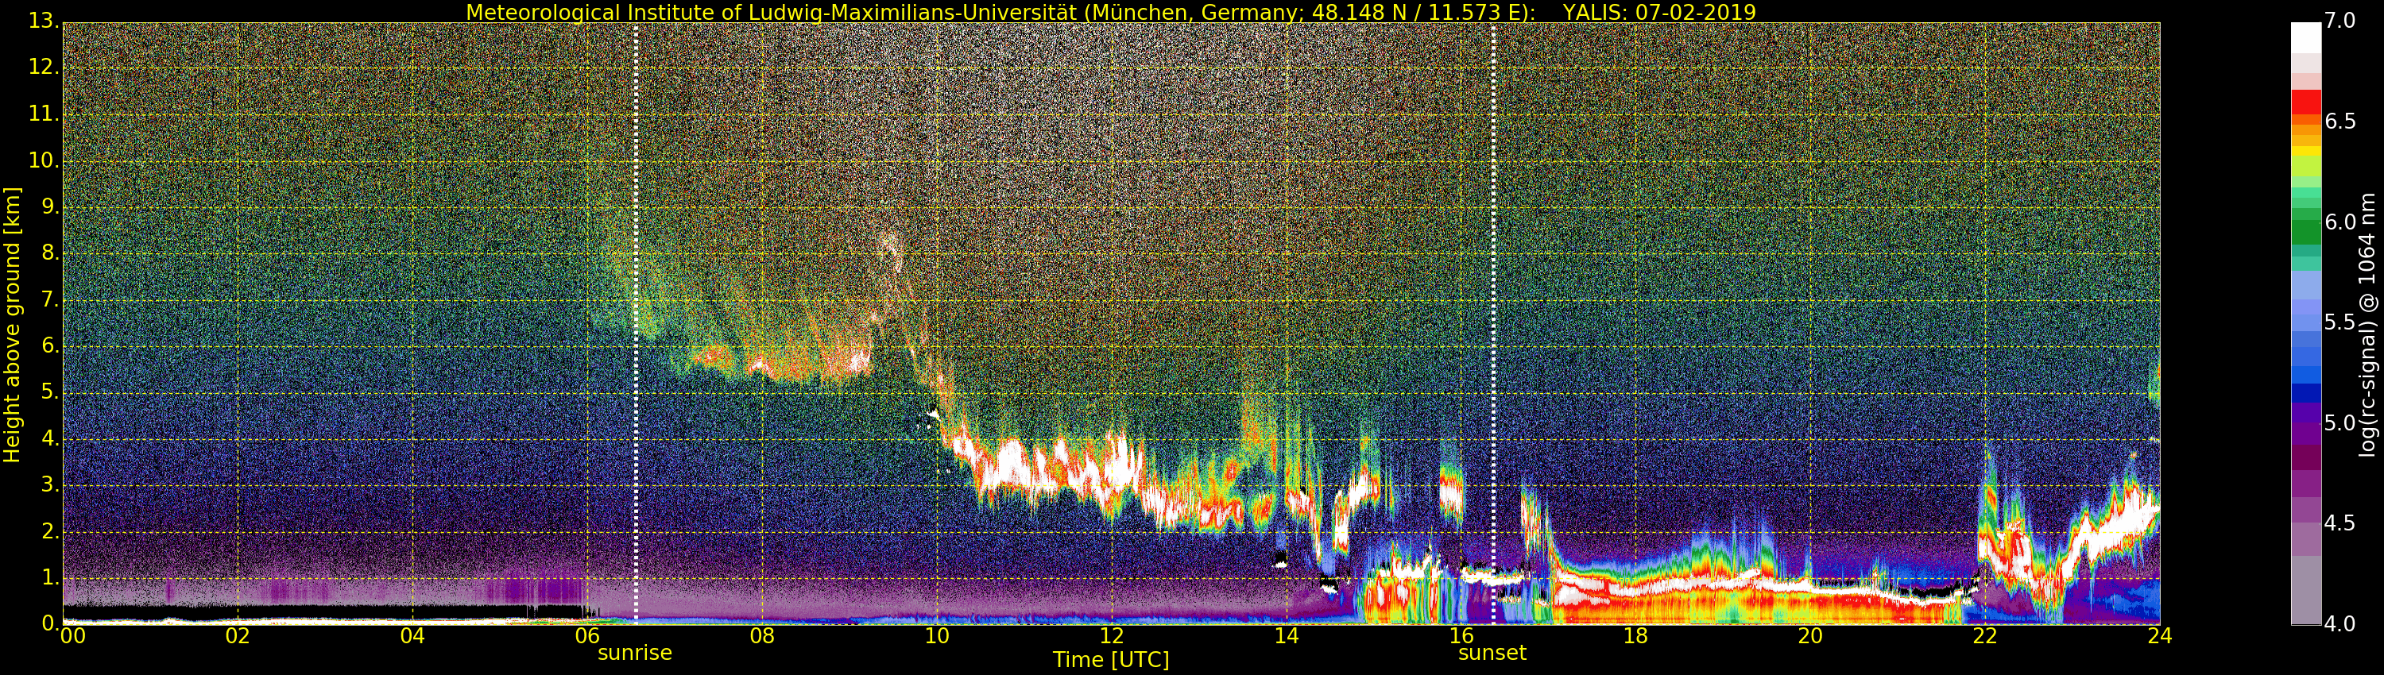The height and width of the screenshot is (675, 2384).
Task: Click the 'Time [UTC]' axis label
Action: click(1111, 660)
